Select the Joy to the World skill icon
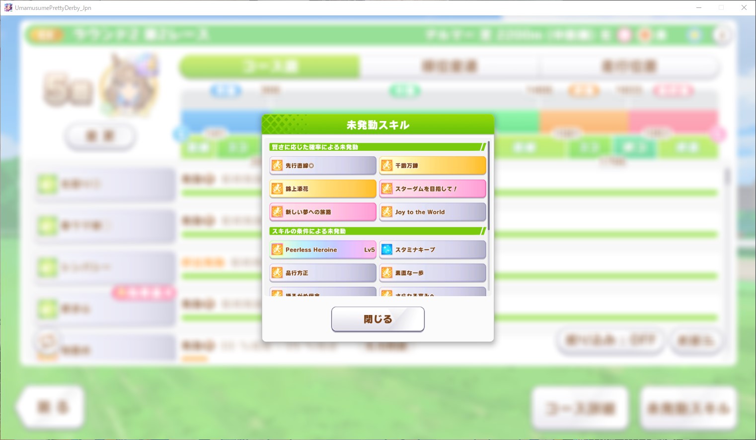Image resolution: width=756 pixels, height=440 pixels. pyautogui.click(x=387, y=212)
